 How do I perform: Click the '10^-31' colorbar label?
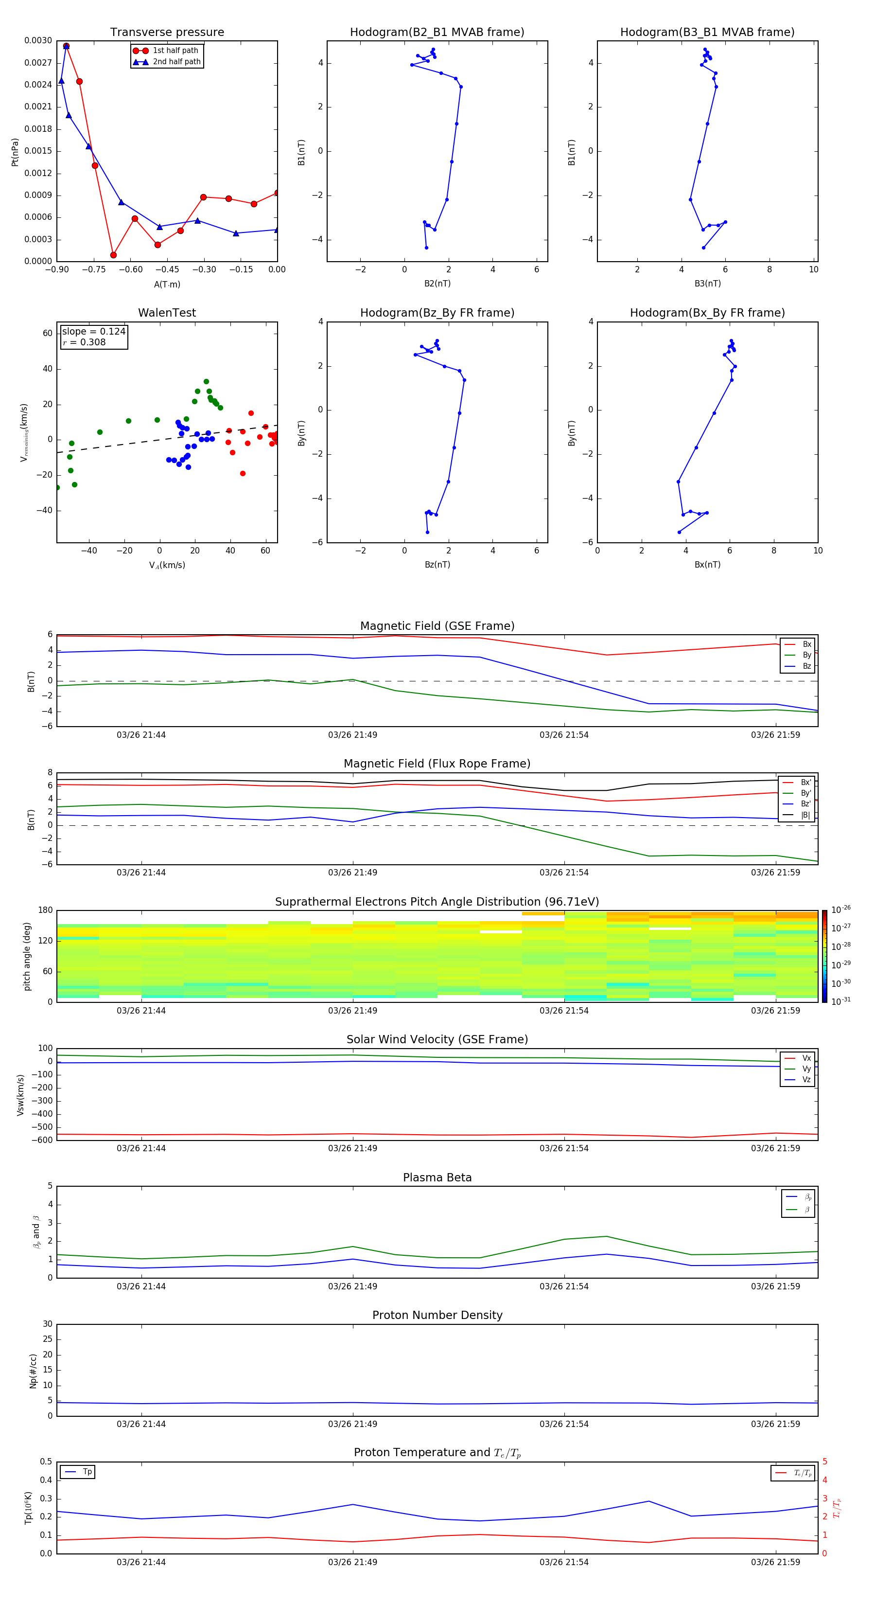(841, 1001)
